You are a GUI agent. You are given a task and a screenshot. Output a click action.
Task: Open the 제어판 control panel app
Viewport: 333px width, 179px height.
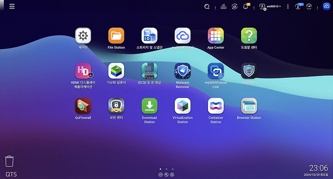click(x=83, y=35)
